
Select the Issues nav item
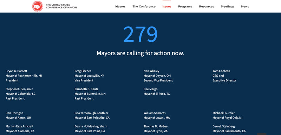point(167,6)
